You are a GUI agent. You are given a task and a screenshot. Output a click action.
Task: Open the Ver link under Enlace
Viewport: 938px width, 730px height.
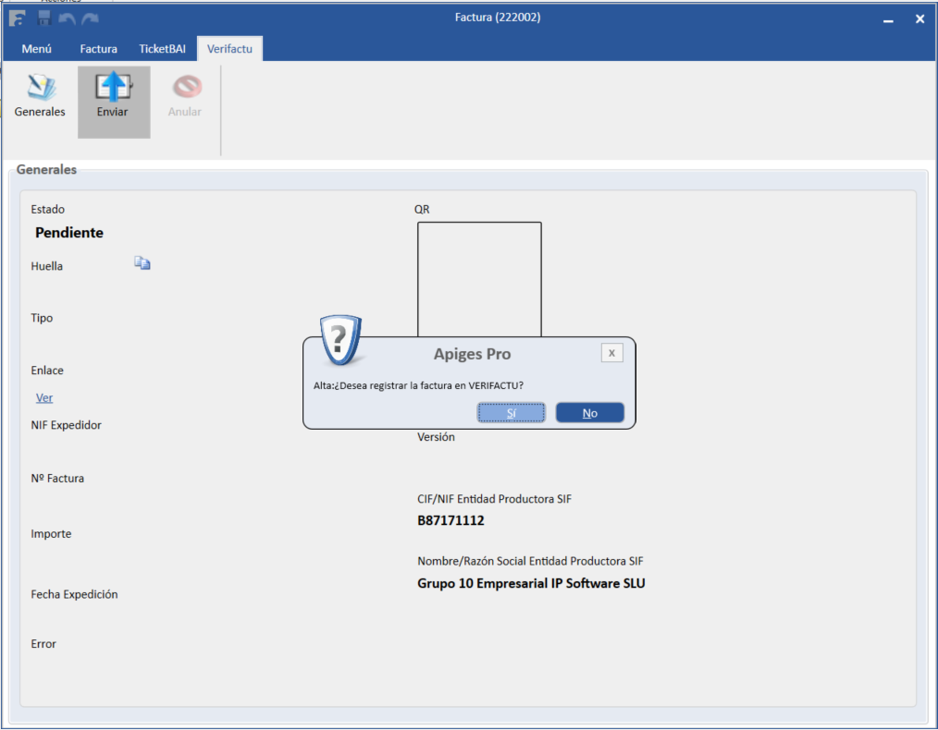[x=44, y=398]
